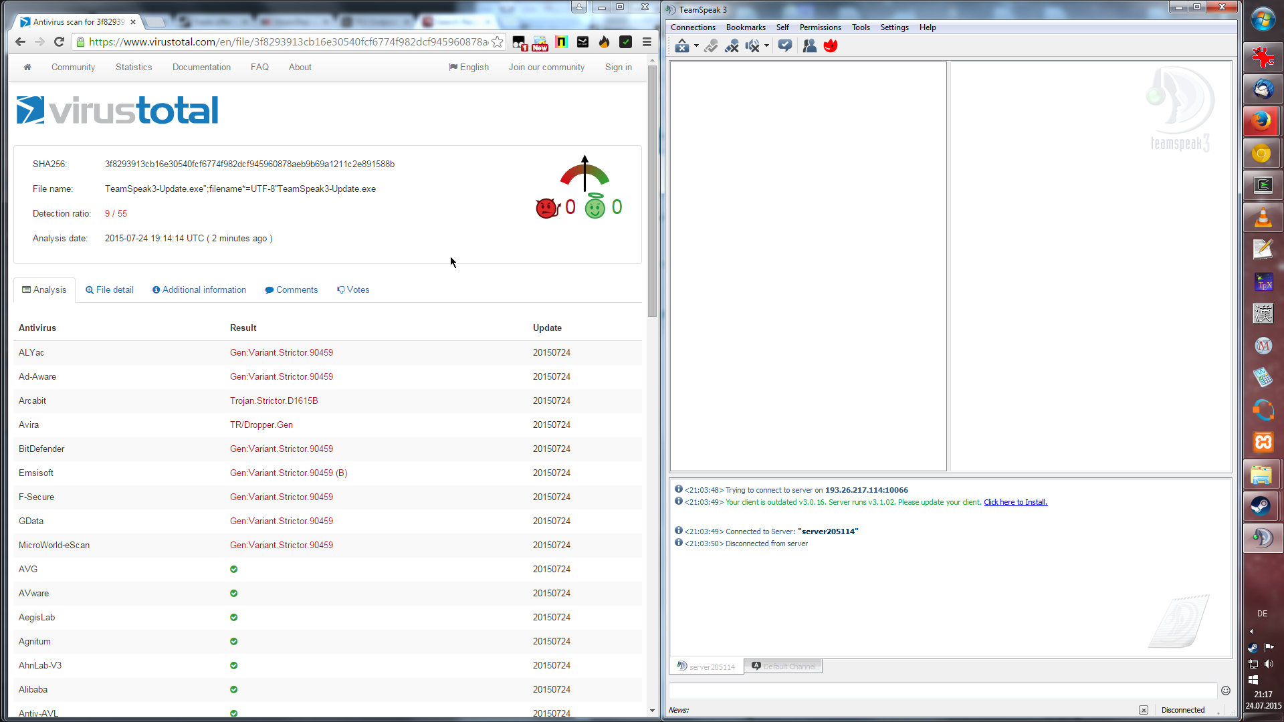Mute speakers icon in TeamSpeak toolbar
Image resolution: width=1284 pixels, height=722 pixels.
tap(752, 45)
